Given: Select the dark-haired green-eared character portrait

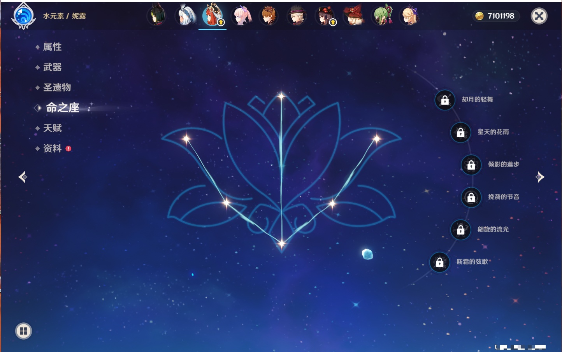Looking at the screenshot, I should 156,16.
